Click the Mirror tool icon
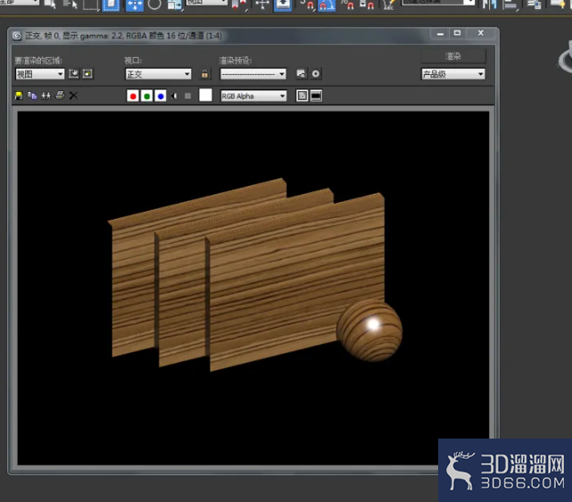This screenshot has height=502, width=572. [490, 4]
